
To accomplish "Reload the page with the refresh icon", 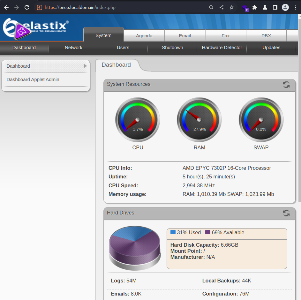I will coord(27,7).
